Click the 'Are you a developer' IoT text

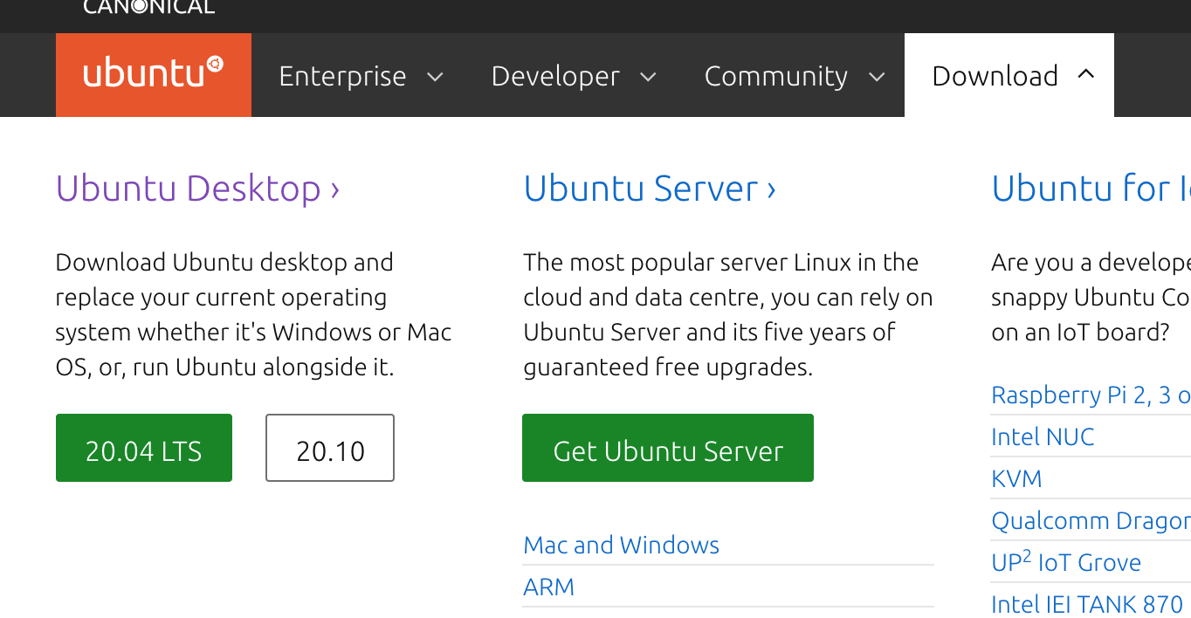coord(1091,297)
